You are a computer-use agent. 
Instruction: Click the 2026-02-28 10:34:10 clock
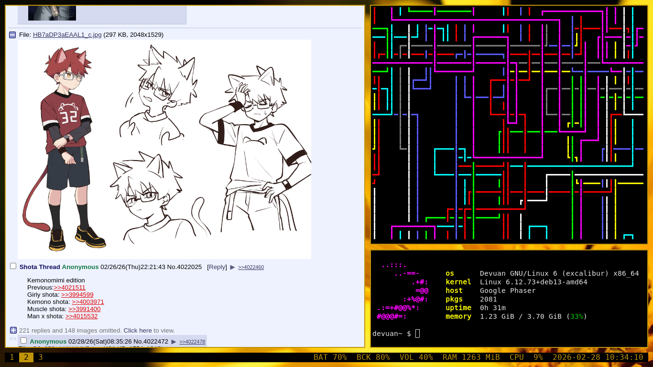(598, 357)
